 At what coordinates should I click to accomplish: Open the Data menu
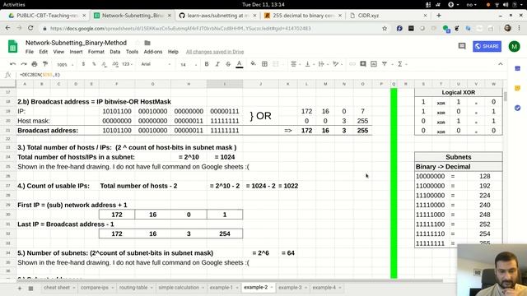[115, 52]
